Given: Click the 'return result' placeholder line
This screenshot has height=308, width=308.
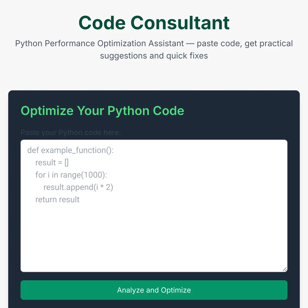Looking at the screenshot, I should 57,199.
